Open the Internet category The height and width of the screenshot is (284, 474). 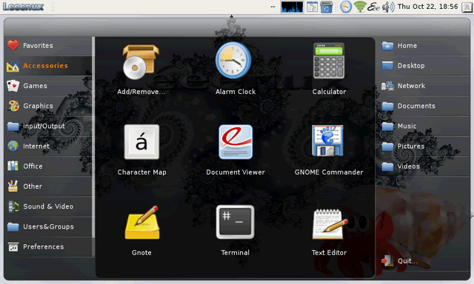coord(48,146)
